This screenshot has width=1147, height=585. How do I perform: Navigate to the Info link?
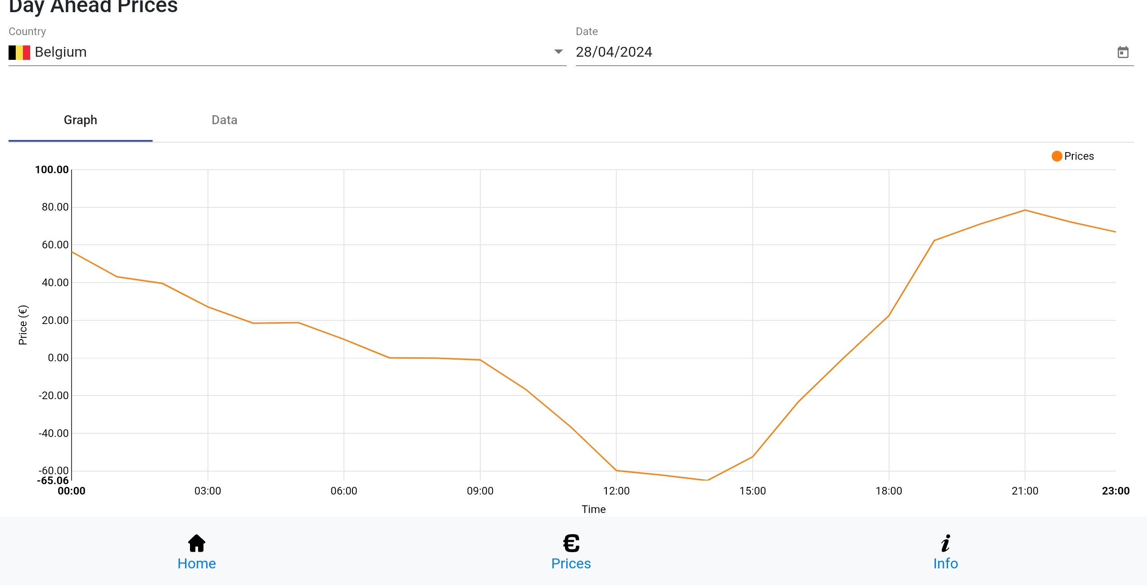point(945,563)
